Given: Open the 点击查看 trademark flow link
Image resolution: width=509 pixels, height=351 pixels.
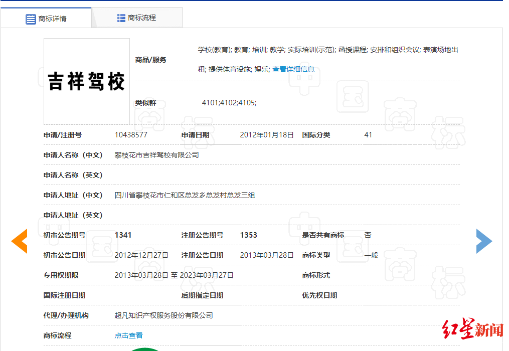Looking at the screenshot, I should pyautogui.click(x=128, y=335).
